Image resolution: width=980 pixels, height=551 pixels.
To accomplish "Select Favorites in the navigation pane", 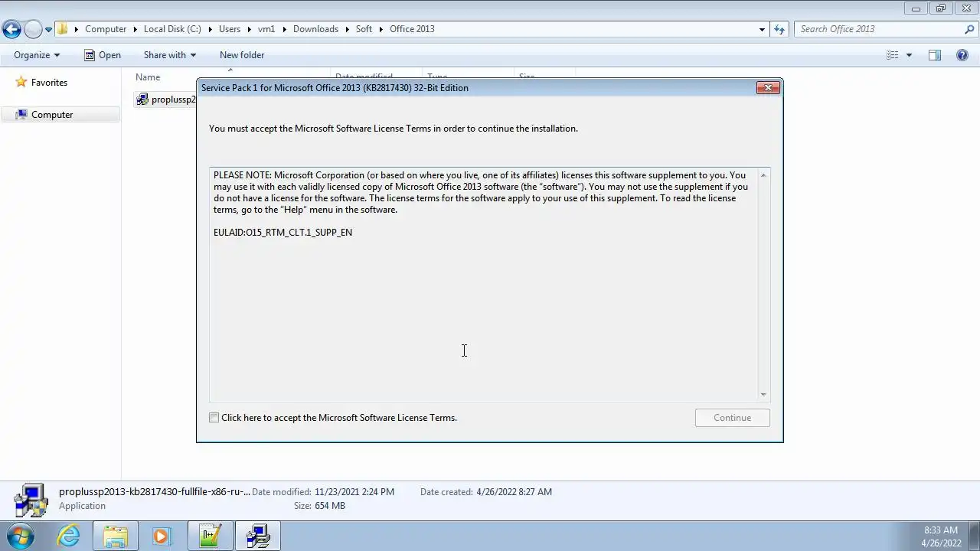I will tap(49, 83).
